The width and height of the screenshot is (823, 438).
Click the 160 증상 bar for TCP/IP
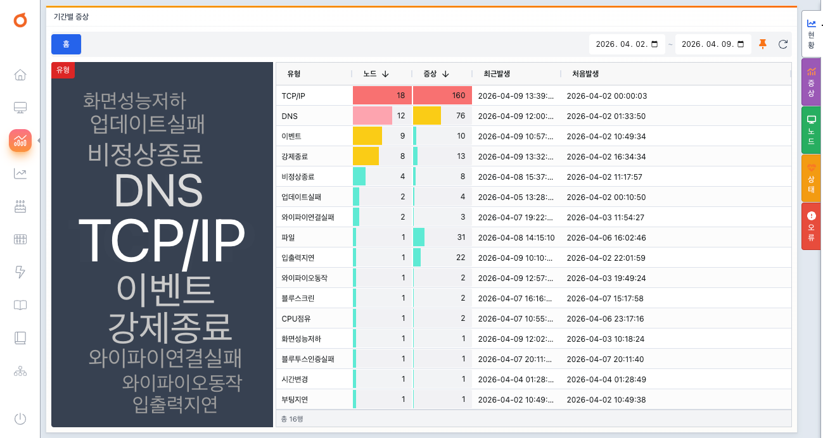pos(442,96)
